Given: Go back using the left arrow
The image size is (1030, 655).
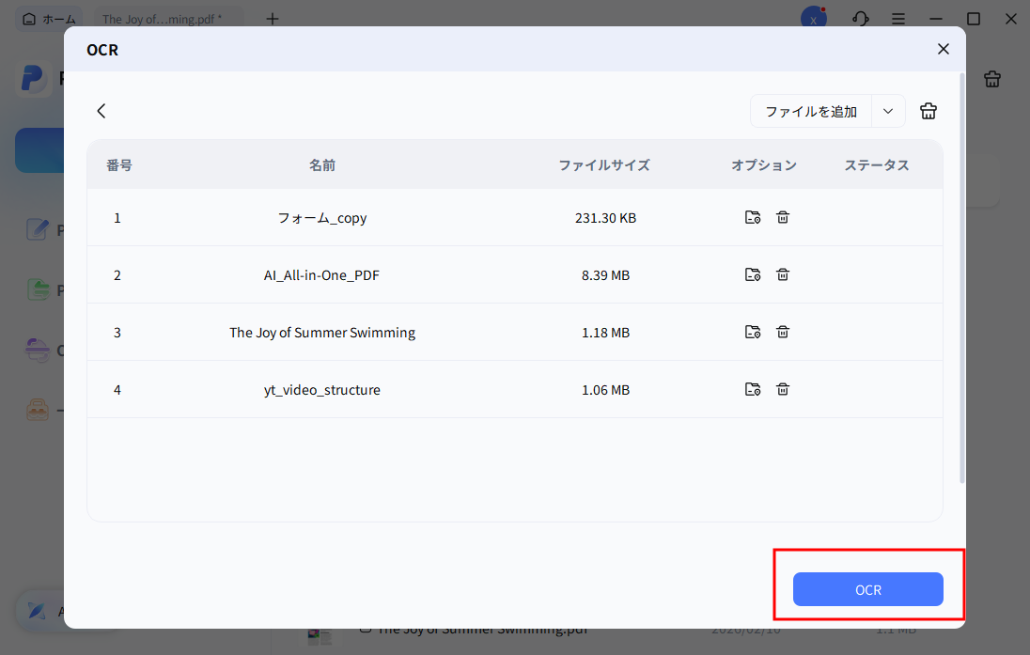Looking at the screenshot, I should coord(101,111).
